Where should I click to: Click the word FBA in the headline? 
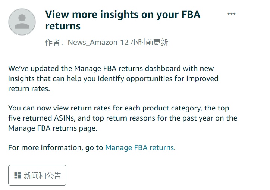191,14
